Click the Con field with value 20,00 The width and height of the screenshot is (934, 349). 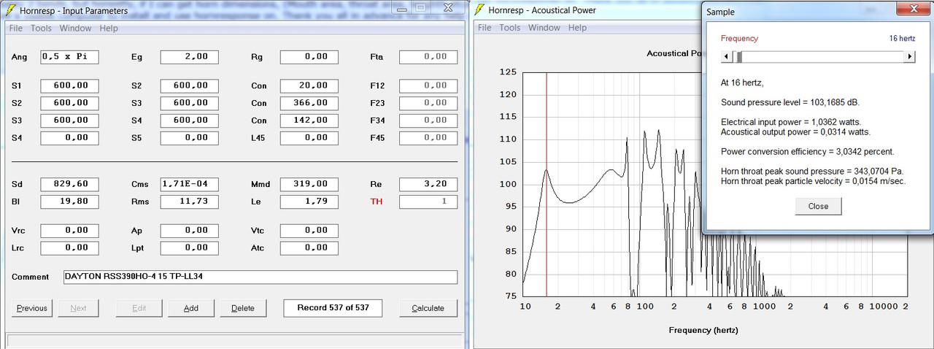coord(309,85)
